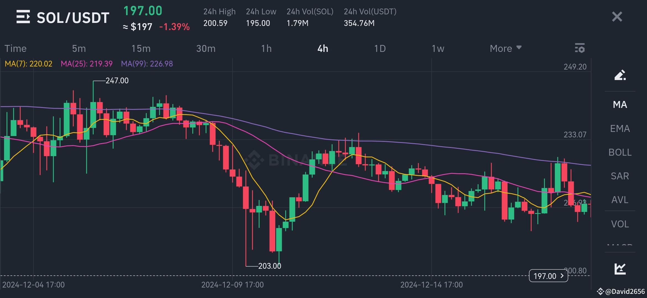Show the VOL indicator

[x=620, y=224]
